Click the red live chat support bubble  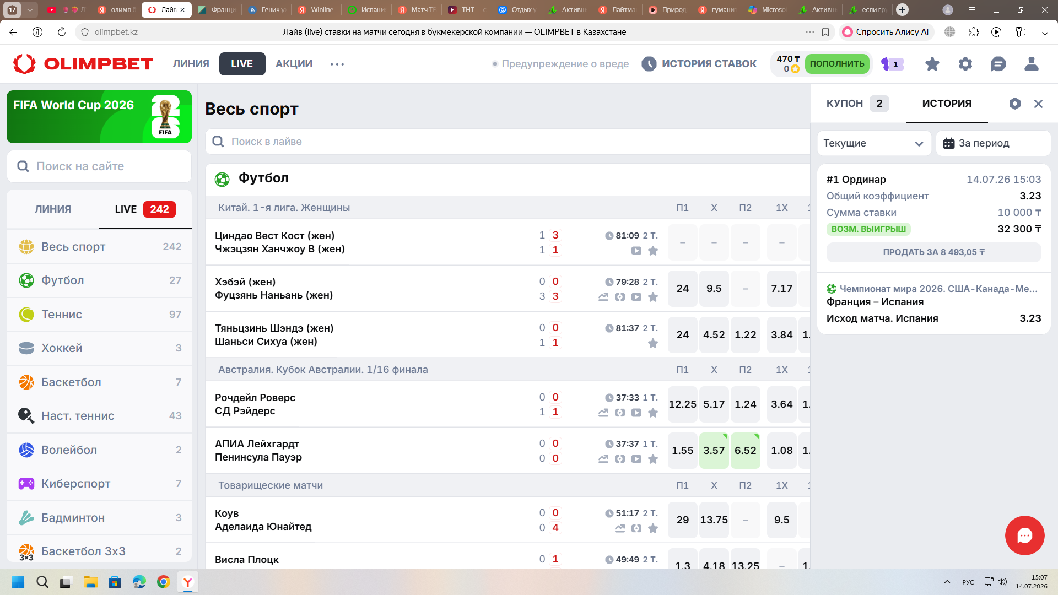click(1024, 535)
